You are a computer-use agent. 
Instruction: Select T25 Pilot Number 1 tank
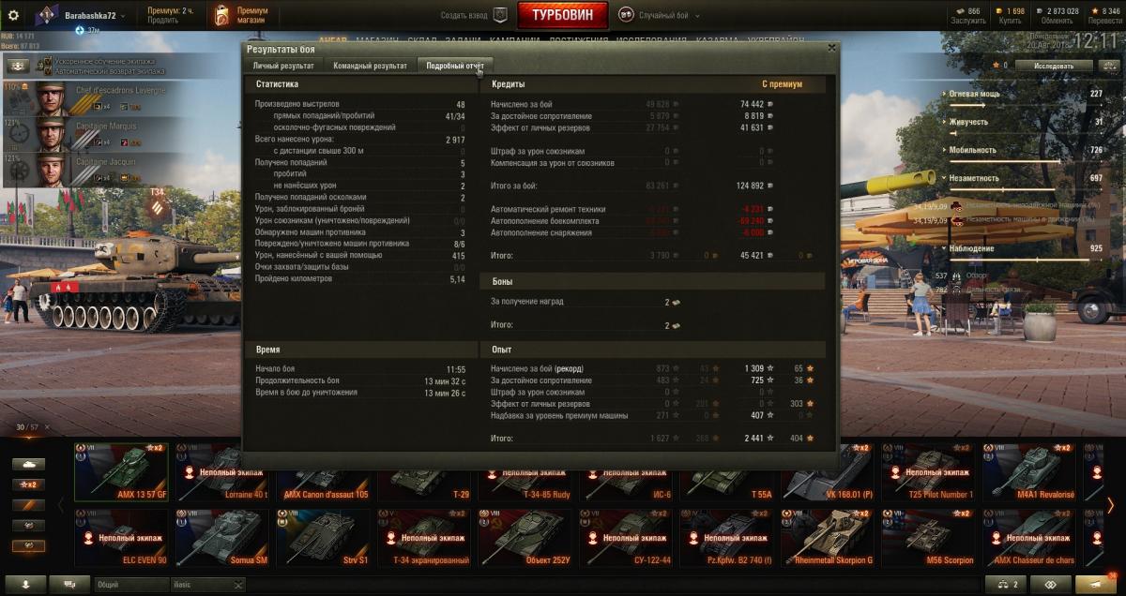click(929, 472)
